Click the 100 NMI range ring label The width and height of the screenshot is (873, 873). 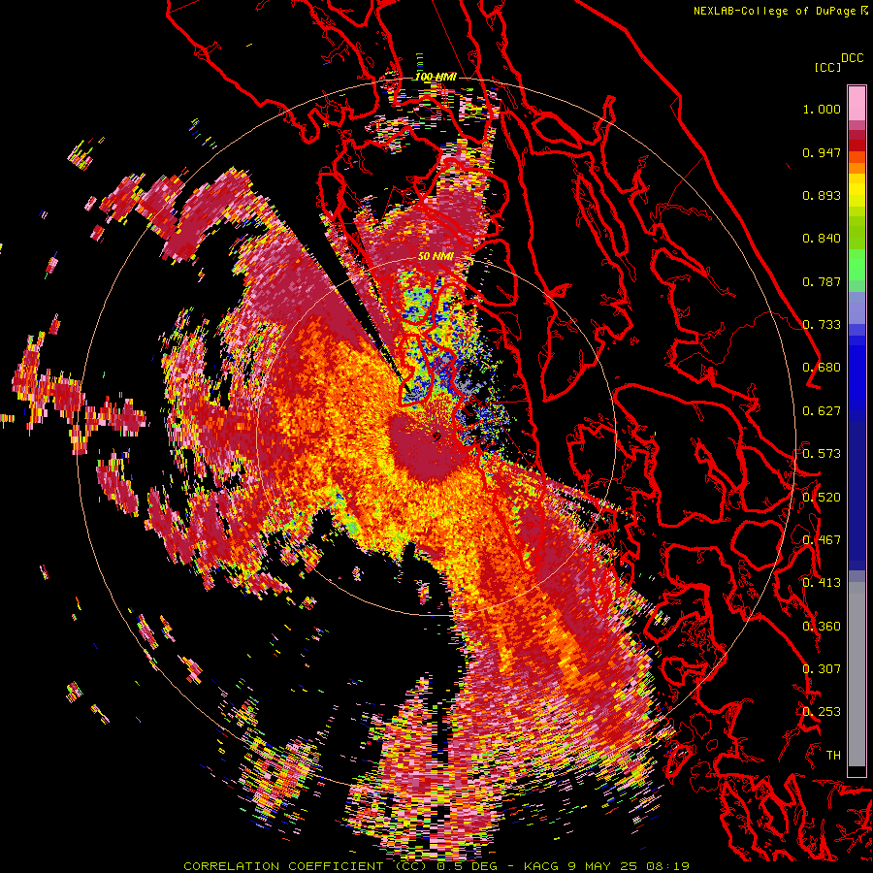[x=436, y=77]
